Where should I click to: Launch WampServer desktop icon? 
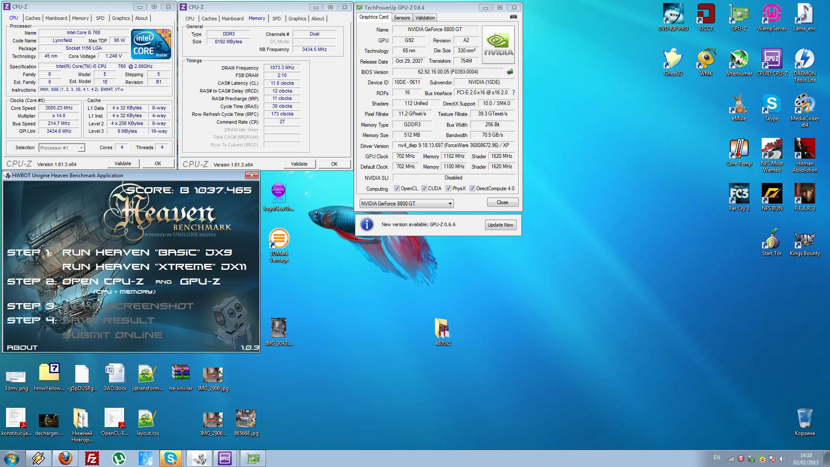(772, 17)
